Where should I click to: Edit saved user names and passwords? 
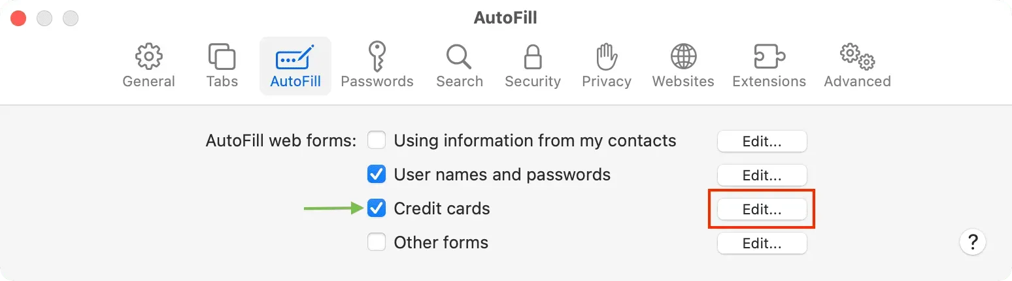tap(762, 175)
